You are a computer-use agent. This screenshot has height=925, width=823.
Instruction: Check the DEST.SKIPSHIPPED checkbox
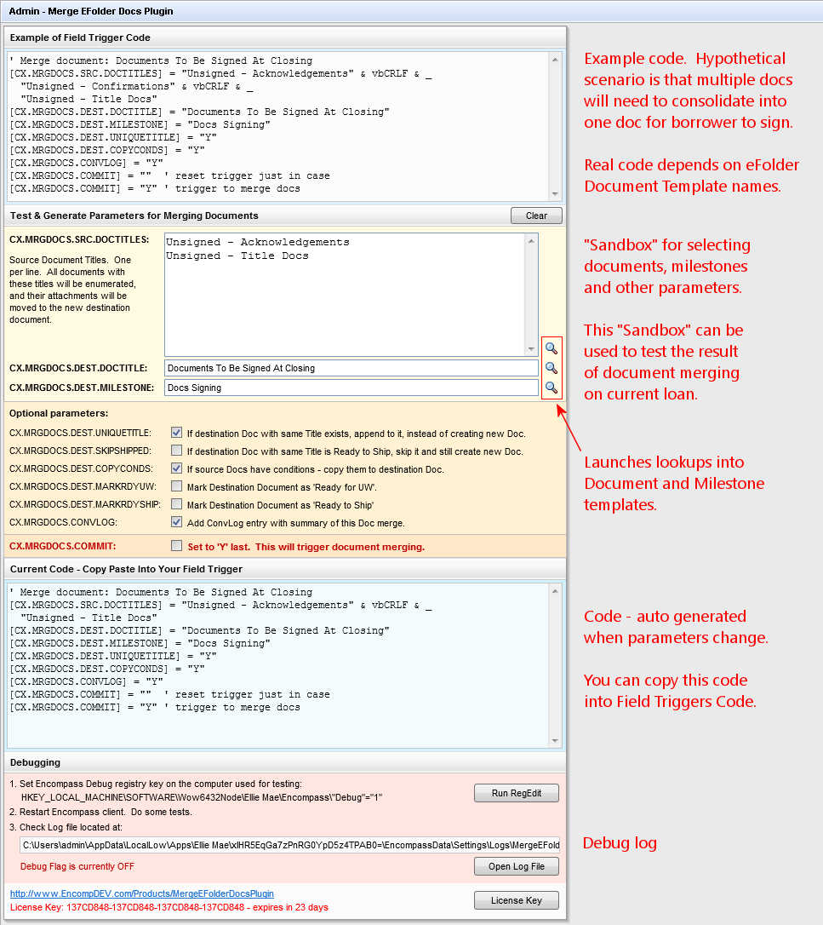176,450
